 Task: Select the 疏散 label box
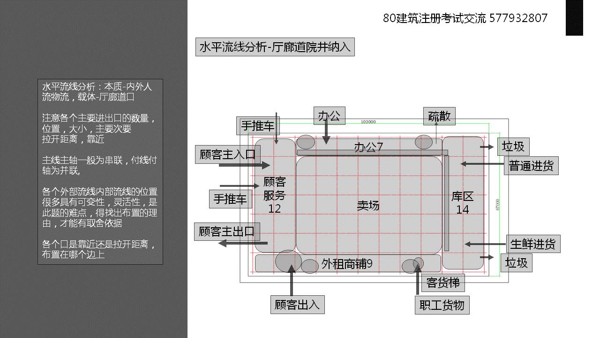(x=439, y=116)
